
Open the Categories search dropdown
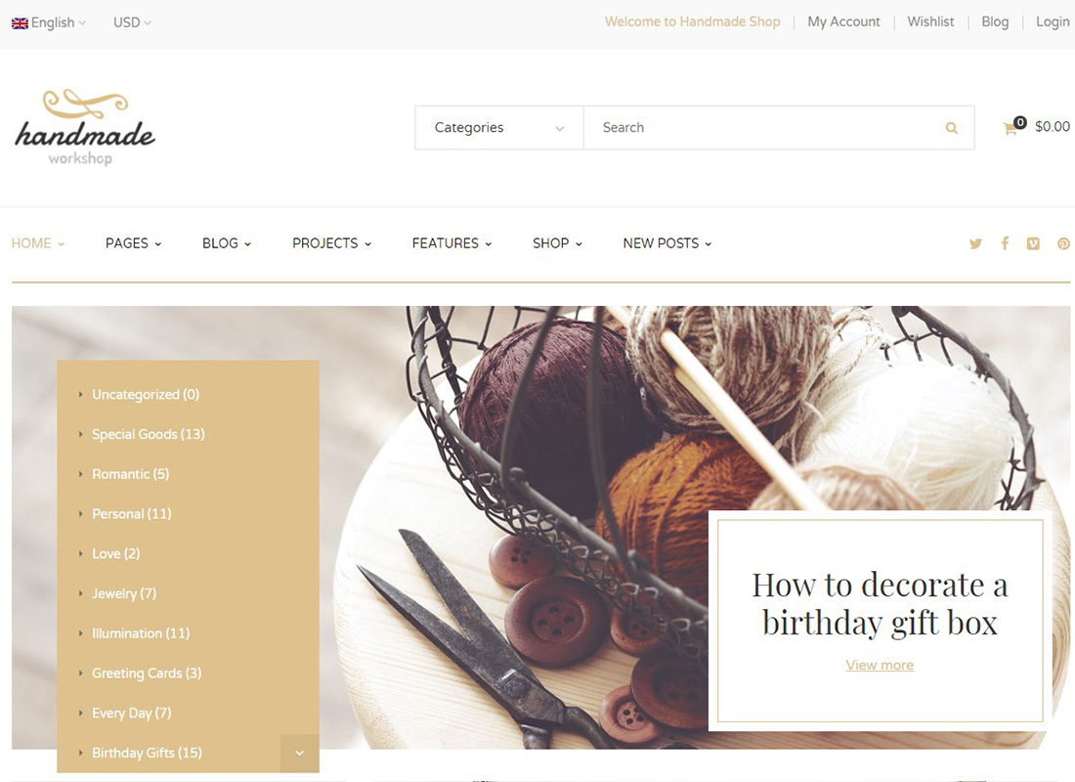tap(499, 128)
